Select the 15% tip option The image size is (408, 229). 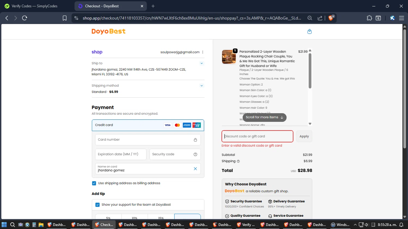[x=161, y=217]
